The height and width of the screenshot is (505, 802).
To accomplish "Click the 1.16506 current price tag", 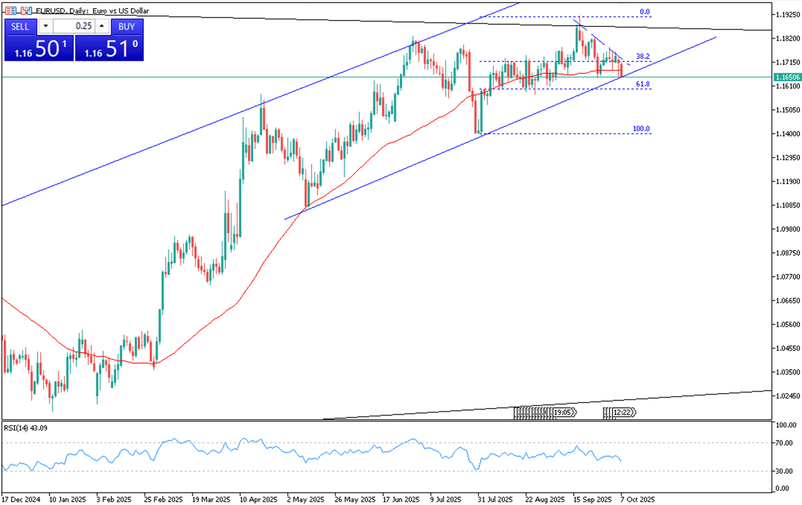I will 786,77.
